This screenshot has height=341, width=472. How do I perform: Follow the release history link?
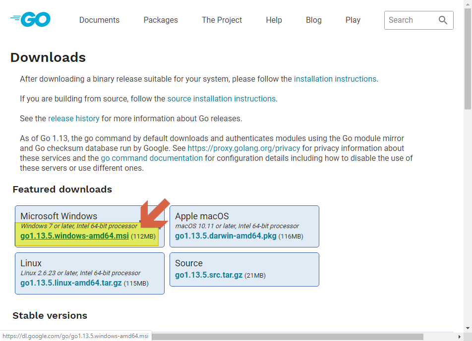(74, 119)
